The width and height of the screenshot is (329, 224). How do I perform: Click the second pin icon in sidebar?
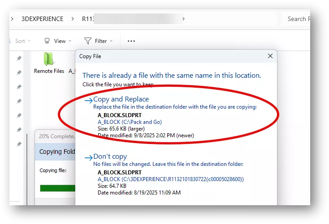click(x=19, y=72)
